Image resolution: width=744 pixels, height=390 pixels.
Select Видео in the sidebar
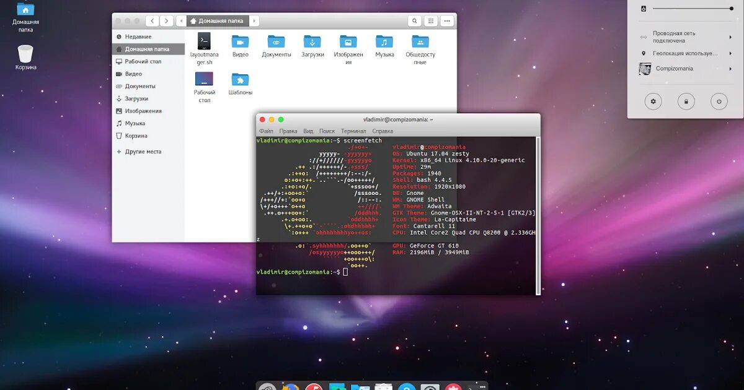pyautogui.click(x=148, y=74)
